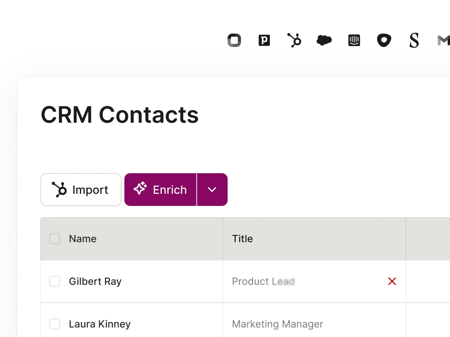Screen dimensions: 450x337
Task: Click the red X beside Product Lead
Action: pyautogui.click(x=392, y=281)
